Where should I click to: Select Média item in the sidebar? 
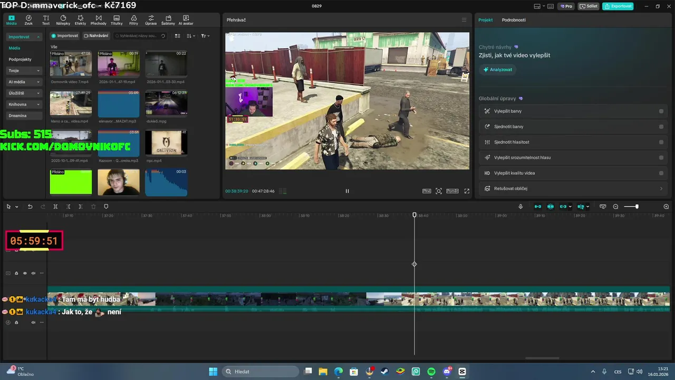click(14, 48)
